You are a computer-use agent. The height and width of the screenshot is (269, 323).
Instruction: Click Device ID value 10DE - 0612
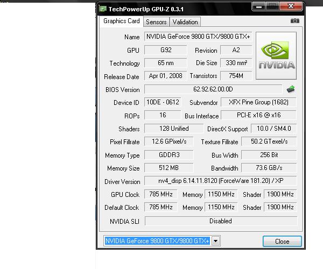pos(163,102)
